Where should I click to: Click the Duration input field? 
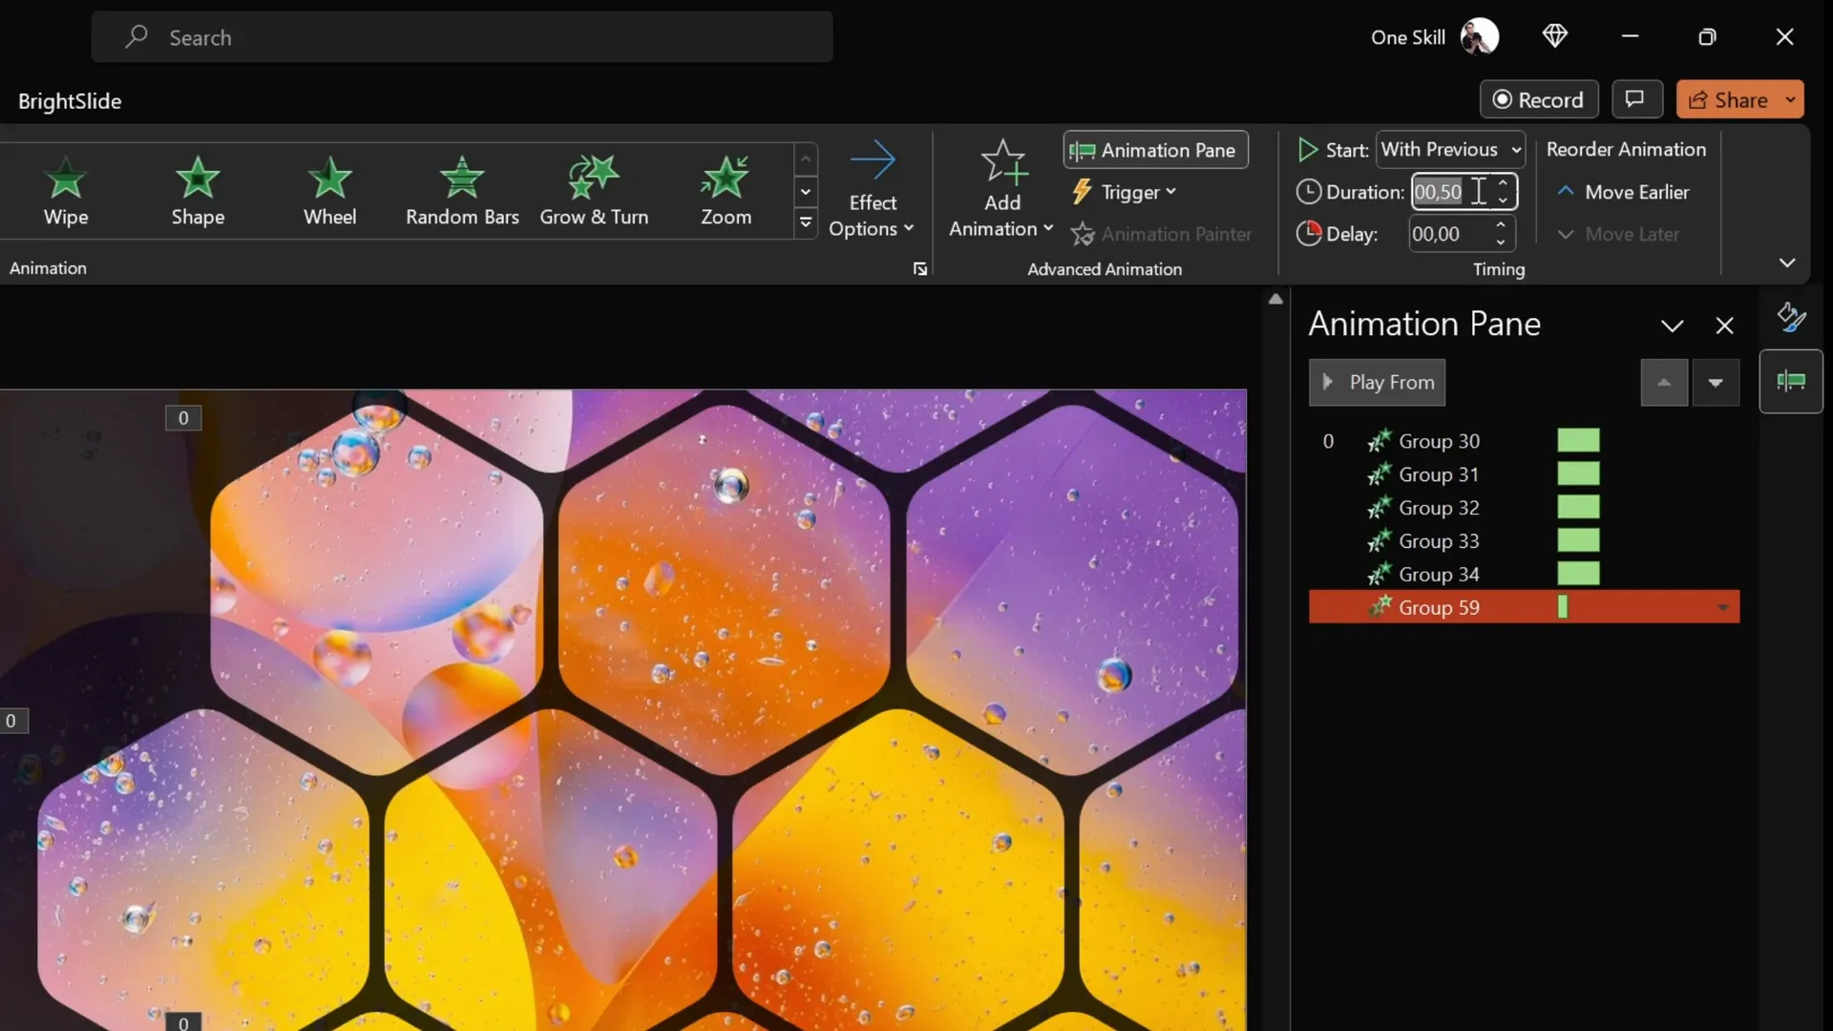click(x=1450, y=192)
